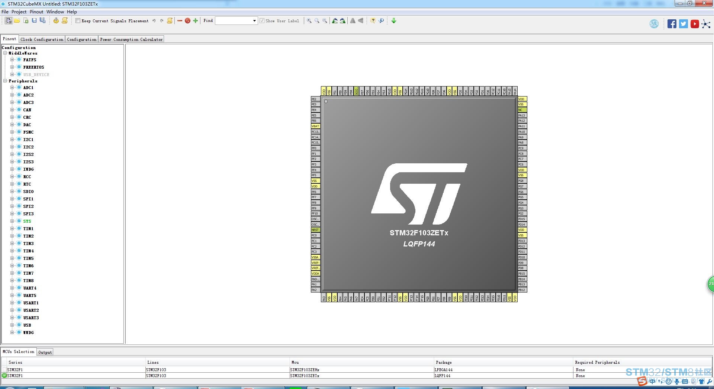Open help via question mark icon
714x389 pixels.
pos(373,21)
